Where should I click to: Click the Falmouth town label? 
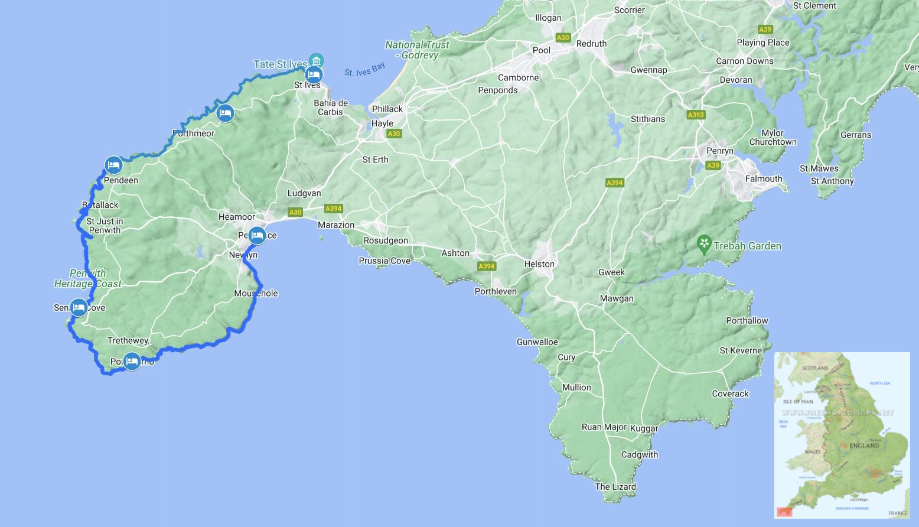tap(764, 179)
